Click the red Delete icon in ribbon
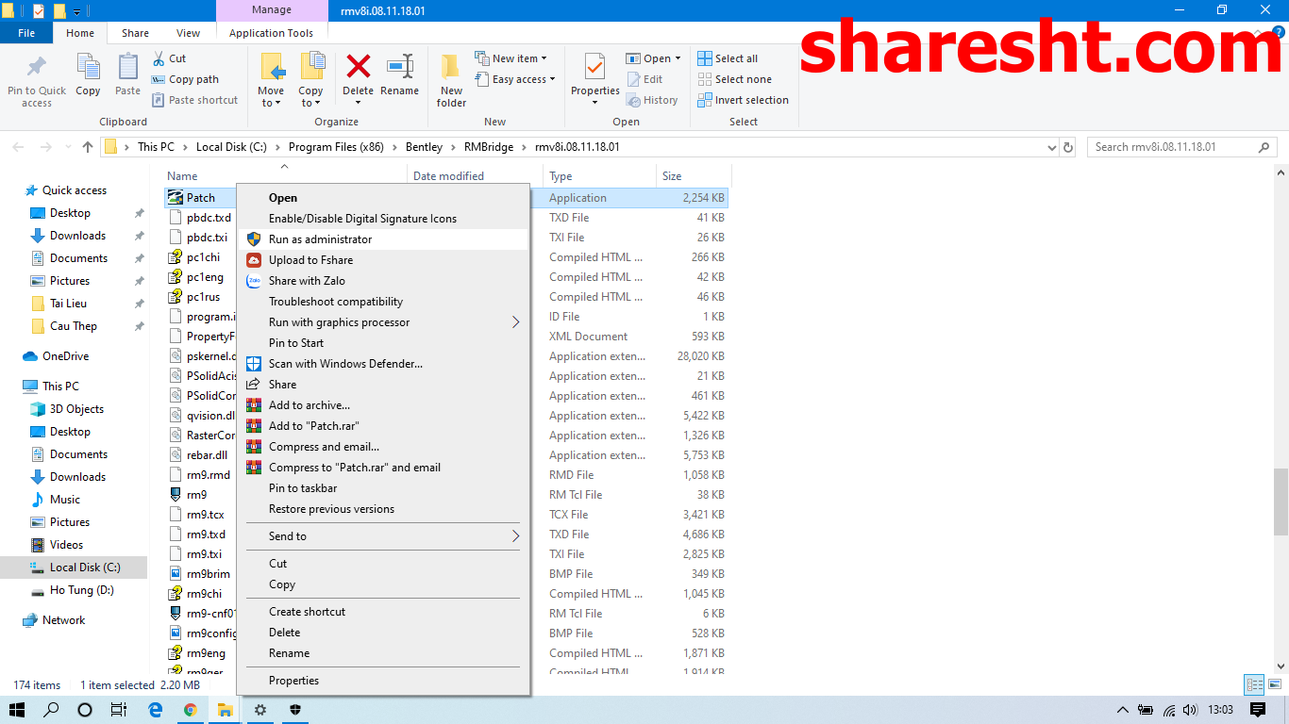The width and height of the screenshot is (1289, 724). pyautogui.click(x=359, y=66)
